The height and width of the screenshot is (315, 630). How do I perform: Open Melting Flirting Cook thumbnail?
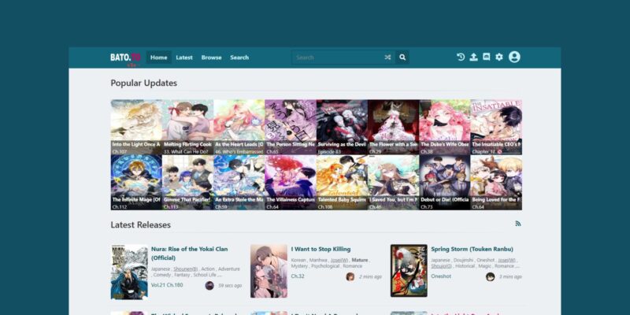[187, 127]
